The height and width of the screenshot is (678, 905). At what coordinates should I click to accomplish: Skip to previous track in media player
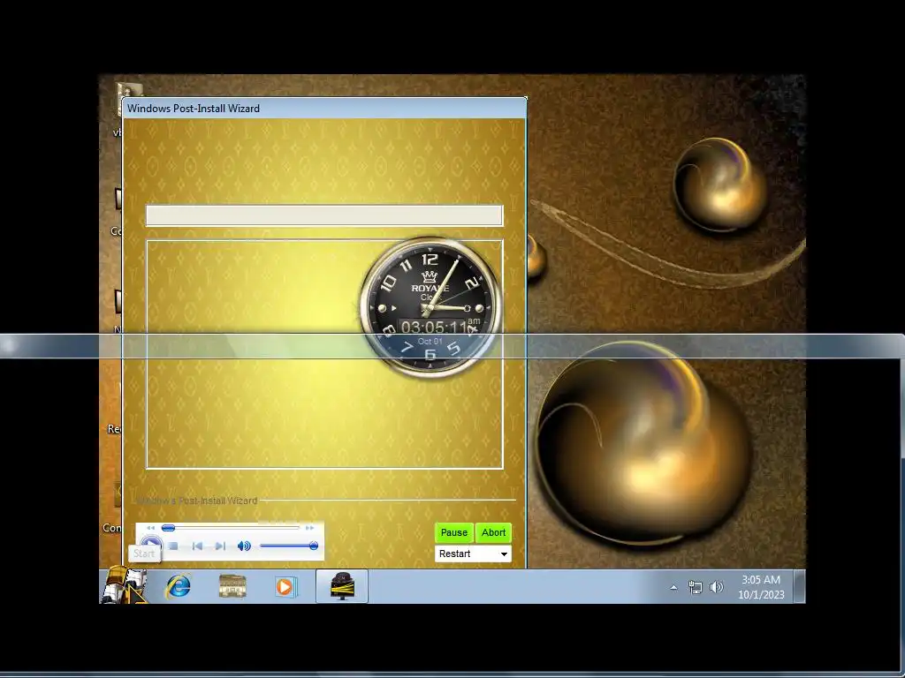coord(197,546)
